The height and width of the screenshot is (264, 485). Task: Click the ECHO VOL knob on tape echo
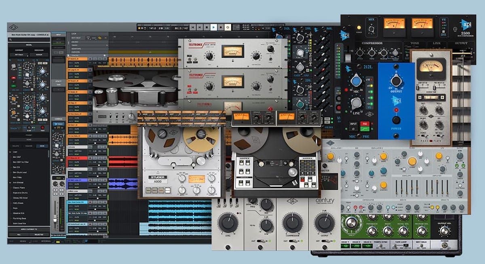click(403, 230)
